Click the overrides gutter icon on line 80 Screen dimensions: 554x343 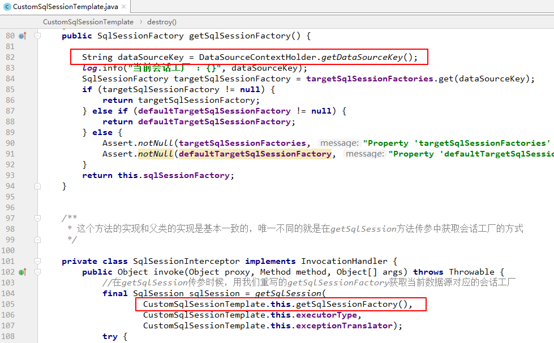(x=22, y=36)
